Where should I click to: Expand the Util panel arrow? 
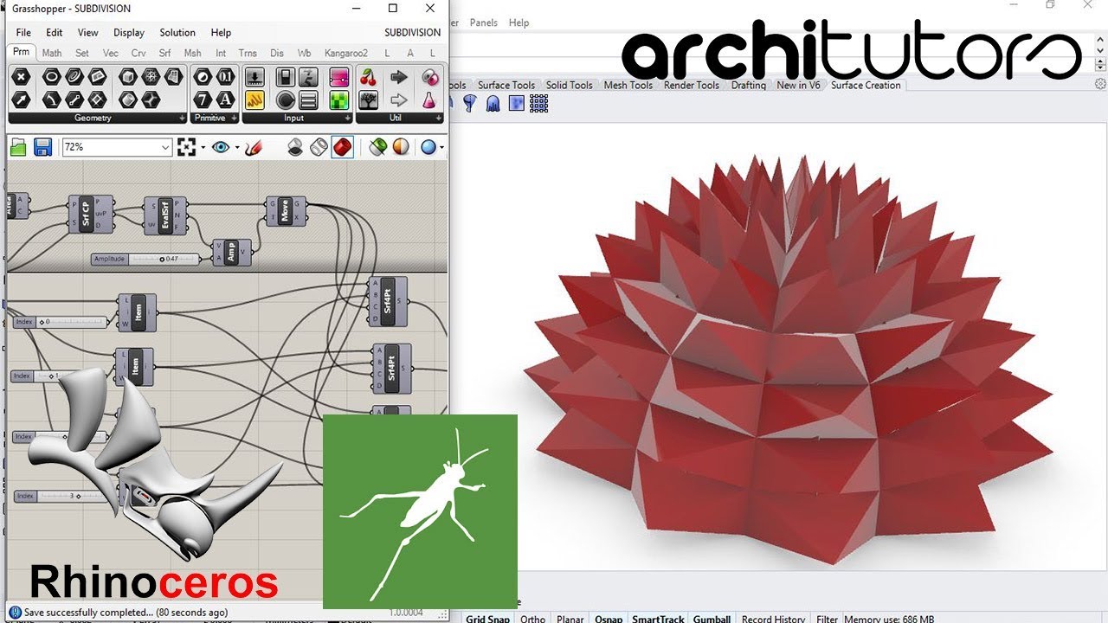click(438, 119)
